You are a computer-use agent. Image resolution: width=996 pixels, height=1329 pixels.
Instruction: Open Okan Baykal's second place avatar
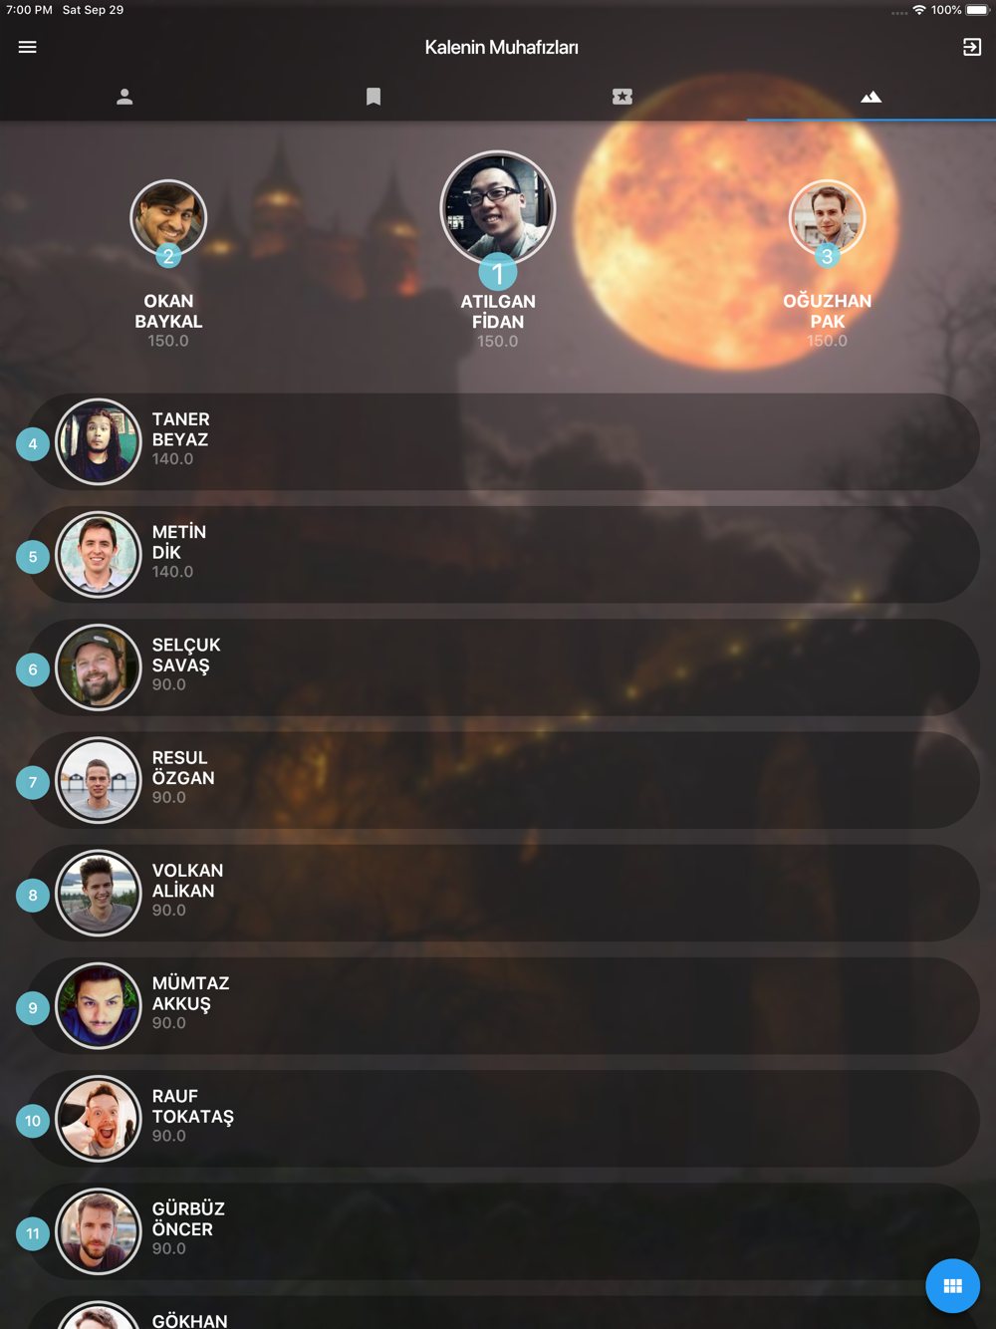[168, 218]
